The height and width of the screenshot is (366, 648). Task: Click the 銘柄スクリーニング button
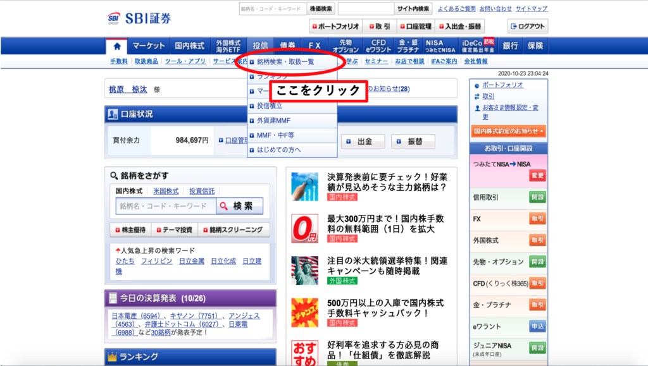(x=234, y=230)
